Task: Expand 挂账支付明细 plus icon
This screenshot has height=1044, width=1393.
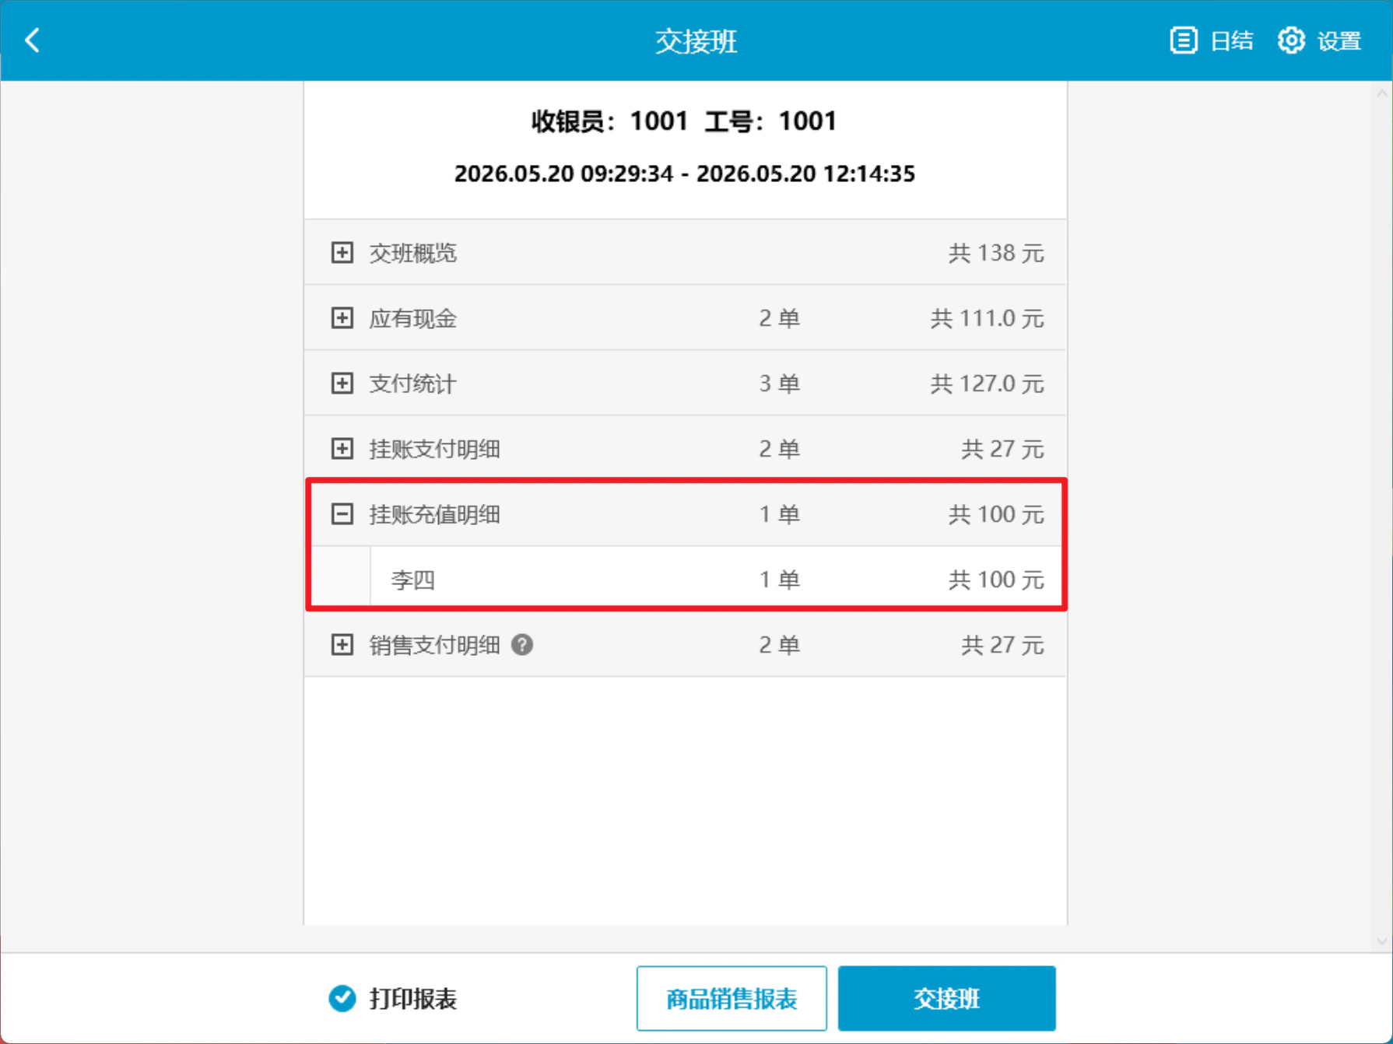Action: [x=342, y=449]
